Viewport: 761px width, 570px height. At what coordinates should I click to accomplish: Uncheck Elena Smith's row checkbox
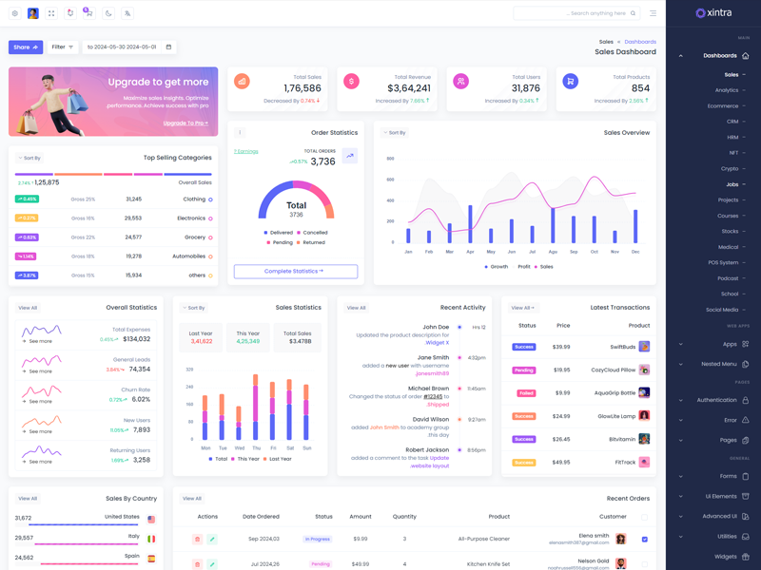644,539
